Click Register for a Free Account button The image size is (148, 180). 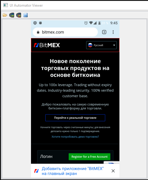pyautogui.click(x=89, y=156)
